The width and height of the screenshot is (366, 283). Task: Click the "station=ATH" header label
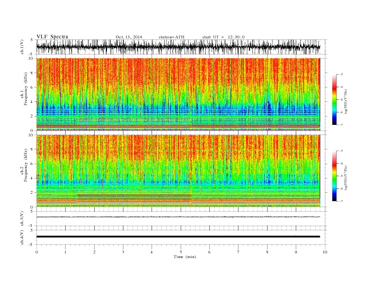click(171, 37)
